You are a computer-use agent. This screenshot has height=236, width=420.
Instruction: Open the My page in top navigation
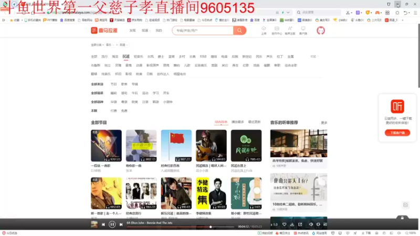159,30
